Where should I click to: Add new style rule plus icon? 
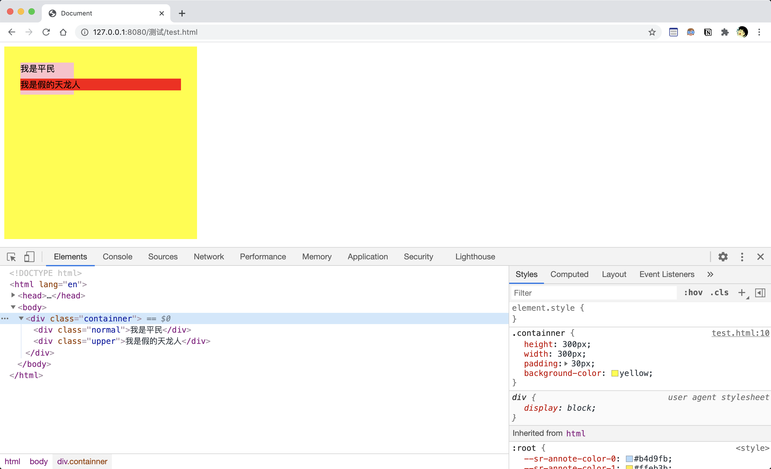[x=742, y=293]
